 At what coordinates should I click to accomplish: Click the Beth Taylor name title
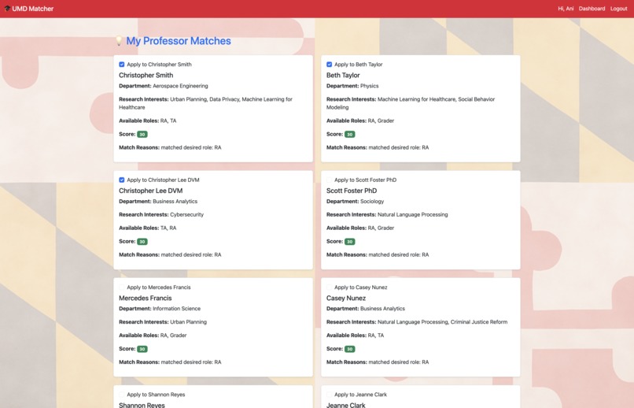pyautogui.click(x=343, y=76)
